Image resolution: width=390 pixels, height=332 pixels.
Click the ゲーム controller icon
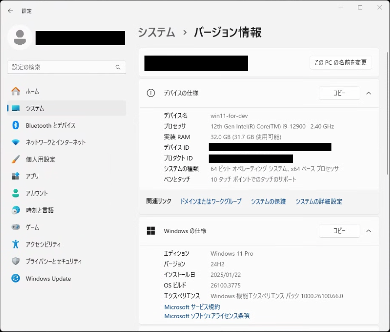(16, 227)
